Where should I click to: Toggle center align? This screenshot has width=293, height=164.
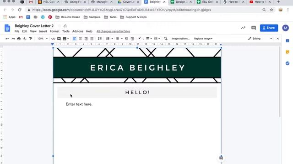(80, 39)
